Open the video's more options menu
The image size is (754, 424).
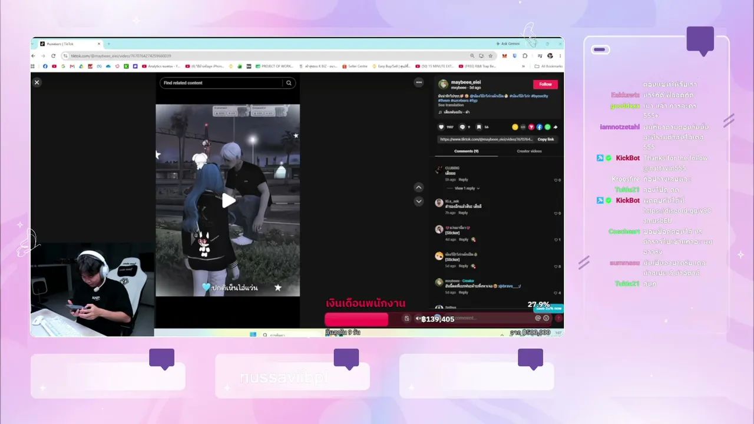pos(418,82)
